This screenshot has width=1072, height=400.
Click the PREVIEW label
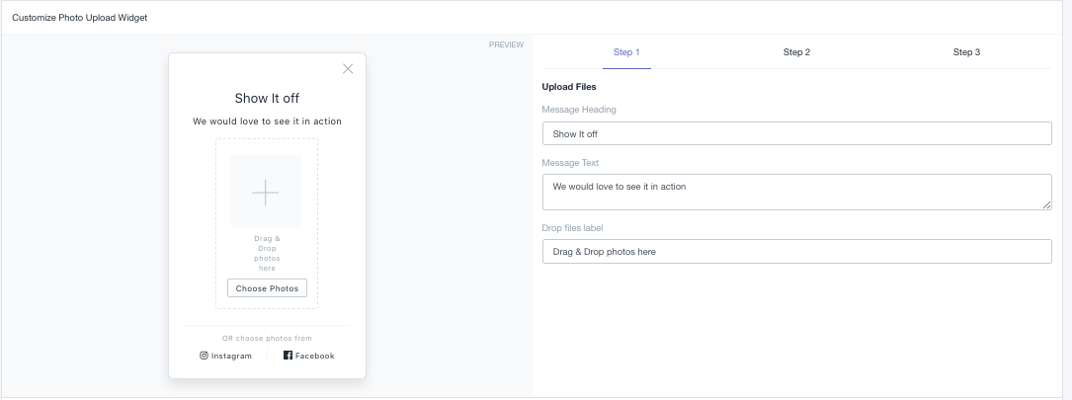pos(506,45)
